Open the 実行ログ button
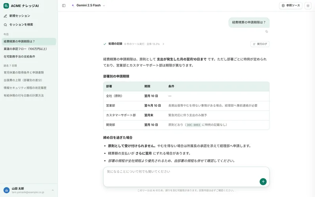Image resolution: width=315 pixels, height=197 pixels. tap(260, 44)
